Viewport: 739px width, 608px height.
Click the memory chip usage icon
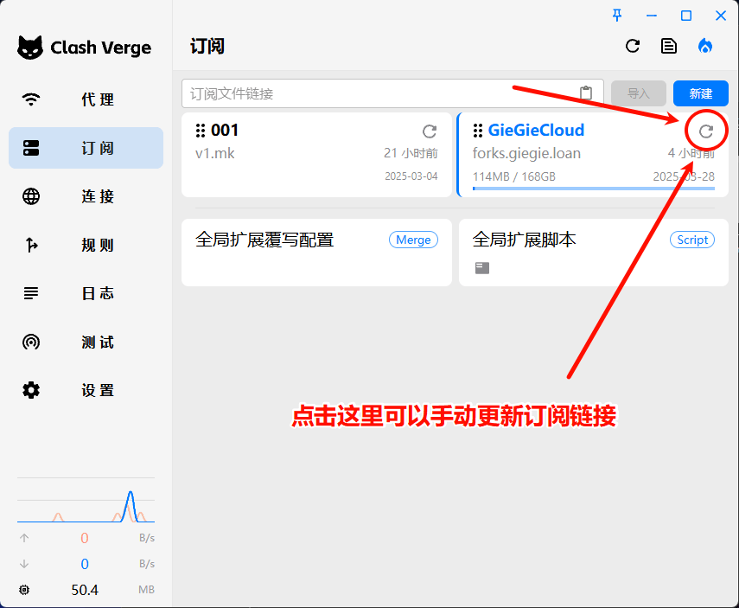coord(24,590)
